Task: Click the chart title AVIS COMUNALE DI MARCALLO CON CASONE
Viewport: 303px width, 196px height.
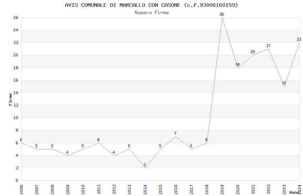Action: pyautogui.click(x=151, y=5)
